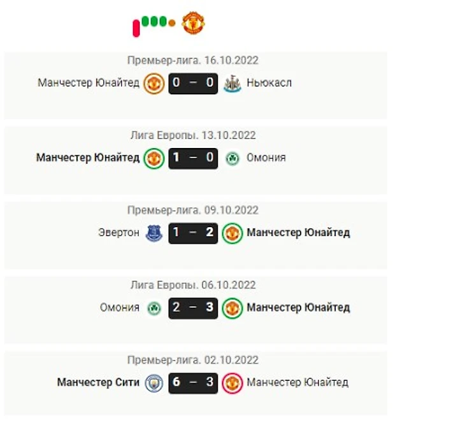Viewport: 465px width, 430px height.
Task: Click Manchester United crest in Everton match
Action: point(232,233)
